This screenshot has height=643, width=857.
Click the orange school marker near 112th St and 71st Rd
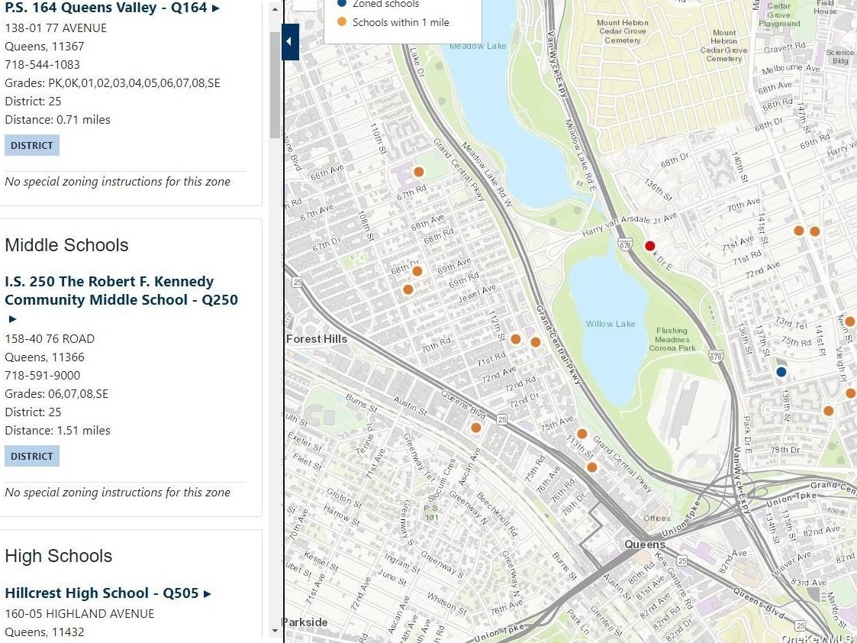(516, 339)
